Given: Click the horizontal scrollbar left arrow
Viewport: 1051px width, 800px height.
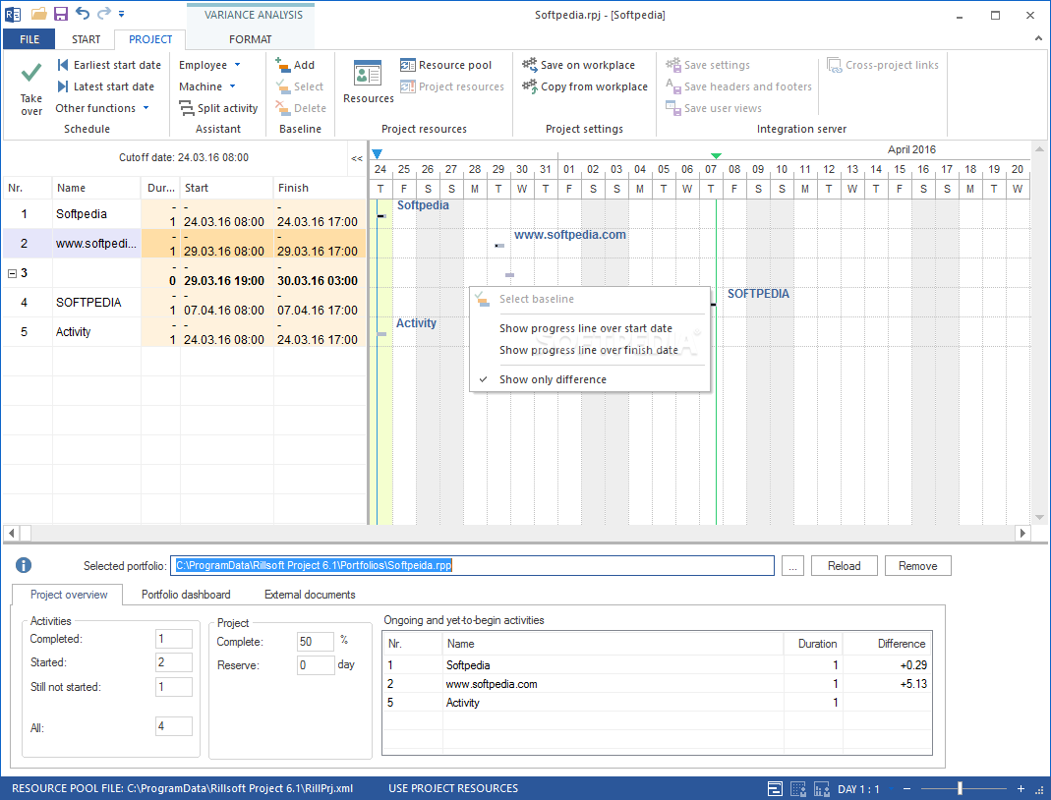Looking at the screenshot, I should tap(11, 534).
